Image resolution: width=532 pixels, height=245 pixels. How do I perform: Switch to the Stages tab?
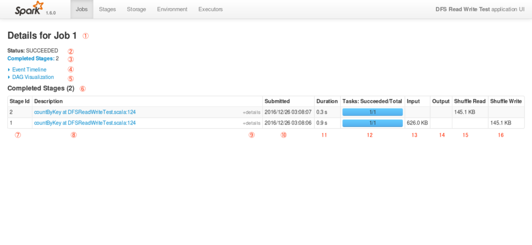[x=107, y=9]
